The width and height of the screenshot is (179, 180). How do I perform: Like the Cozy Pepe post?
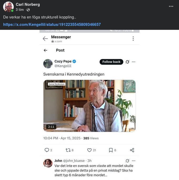click(x=89, y=150)
